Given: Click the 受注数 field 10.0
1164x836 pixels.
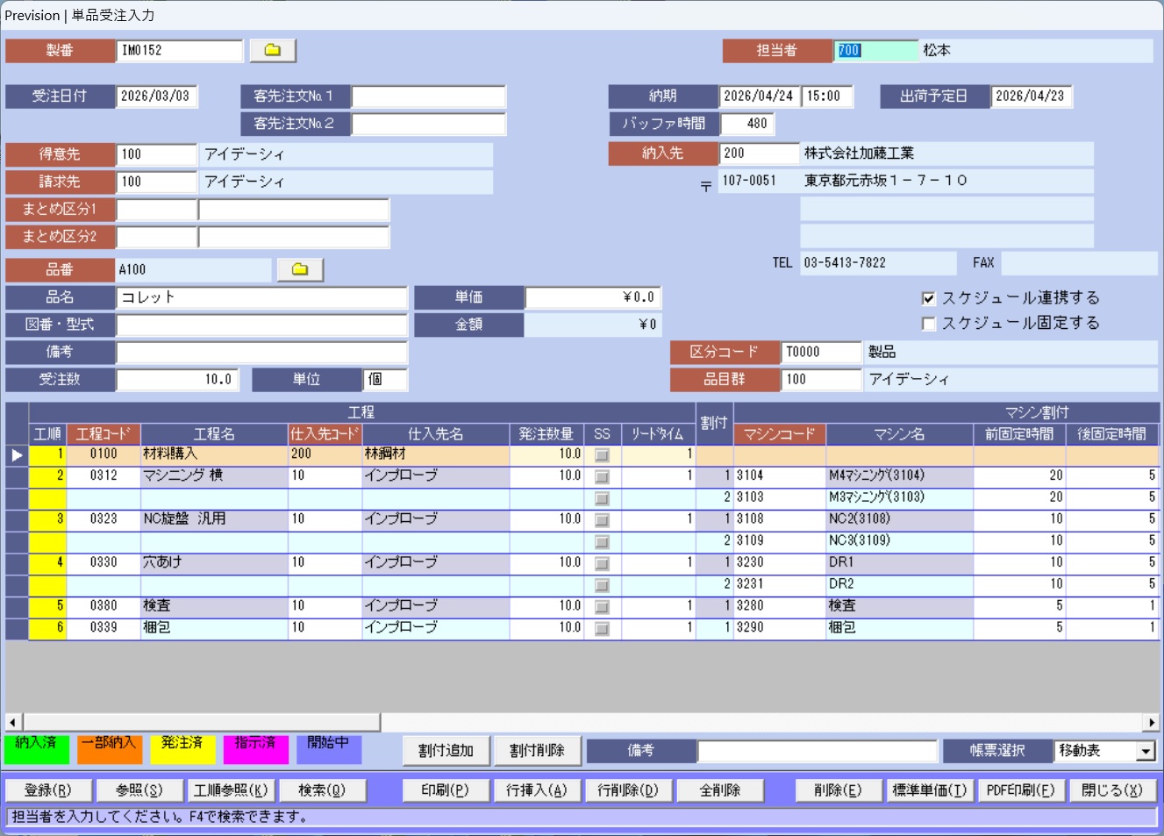Looking at the screenshot, I should click(179, 379).
